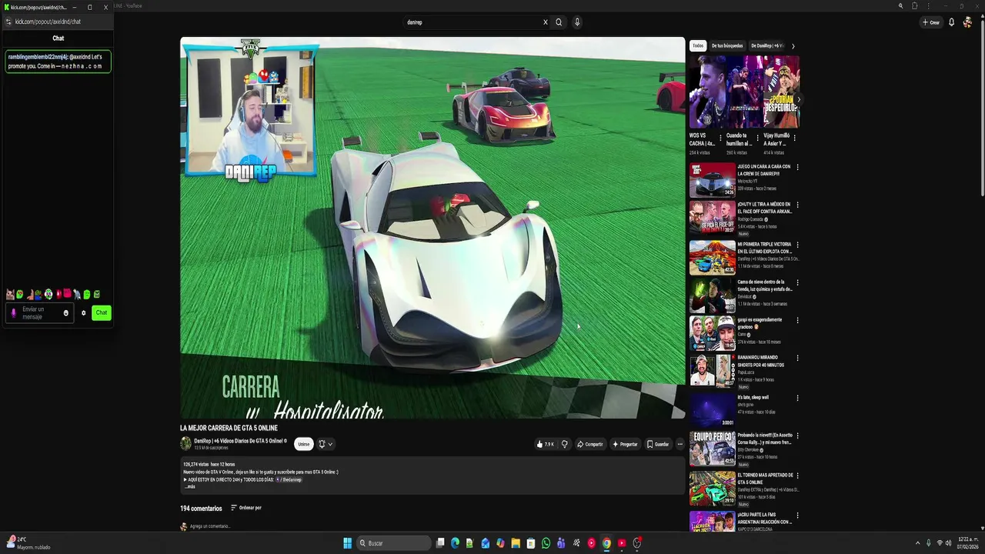Viewport: 985px width, 554px height.
Task: Open File Explorer from taskbar
Action: pyautogui.click(x=516, y=543)
